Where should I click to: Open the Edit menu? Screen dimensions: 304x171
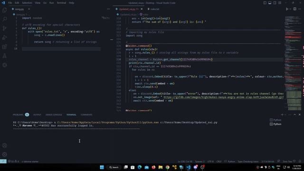tap(17, 3)
